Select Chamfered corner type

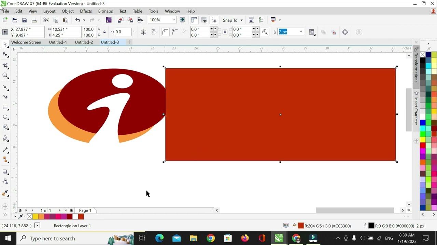point(185,32)
